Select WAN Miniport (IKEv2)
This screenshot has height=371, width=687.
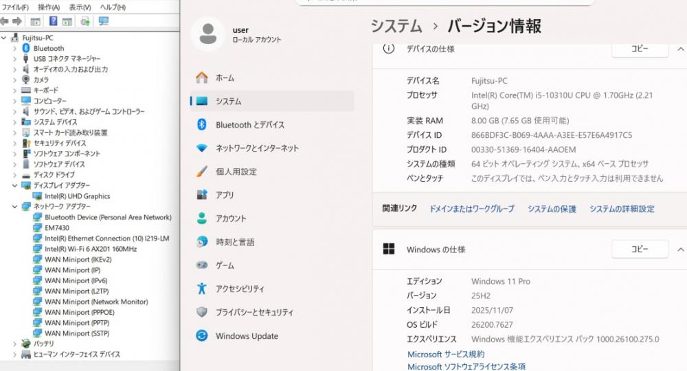78,259
